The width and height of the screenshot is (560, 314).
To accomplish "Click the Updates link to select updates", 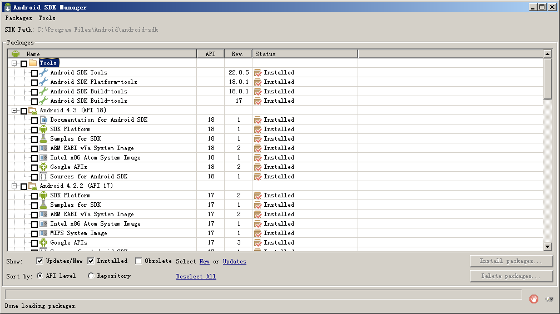I will 234,262.
